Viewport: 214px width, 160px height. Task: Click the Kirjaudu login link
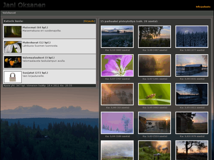click(89, 21)
